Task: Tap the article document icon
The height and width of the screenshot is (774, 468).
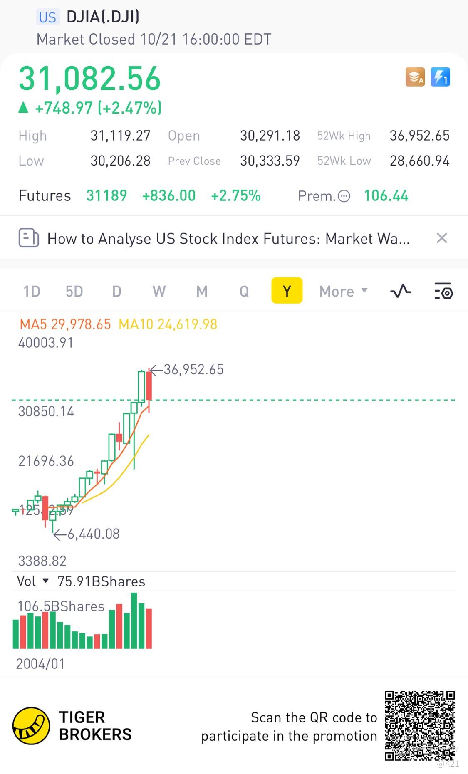Action: click(29, 238)
